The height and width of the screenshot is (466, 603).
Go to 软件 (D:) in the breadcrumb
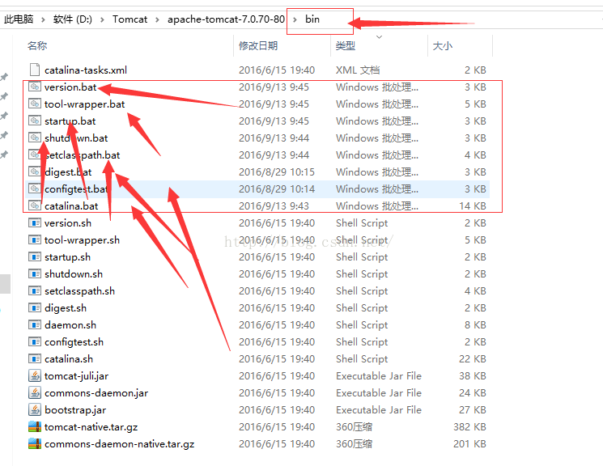(x=73, y=19)
